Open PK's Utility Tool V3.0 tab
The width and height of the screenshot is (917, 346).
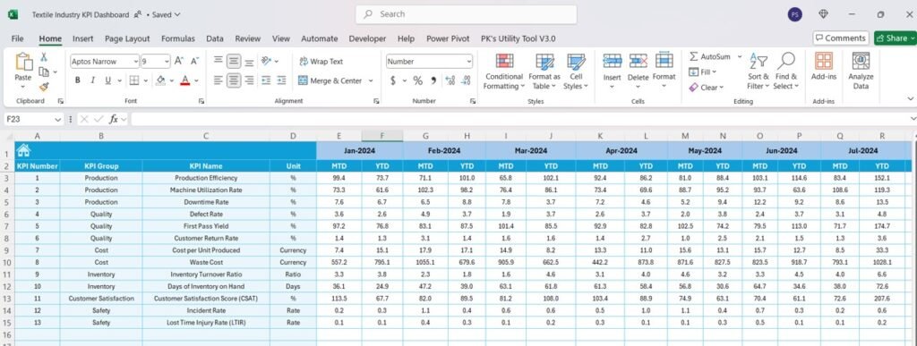[x=518, y=38]
